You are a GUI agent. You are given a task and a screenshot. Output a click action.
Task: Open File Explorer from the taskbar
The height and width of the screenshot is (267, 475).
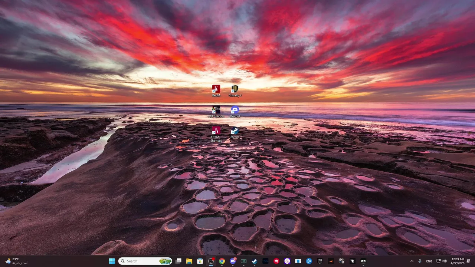point(189,261)
